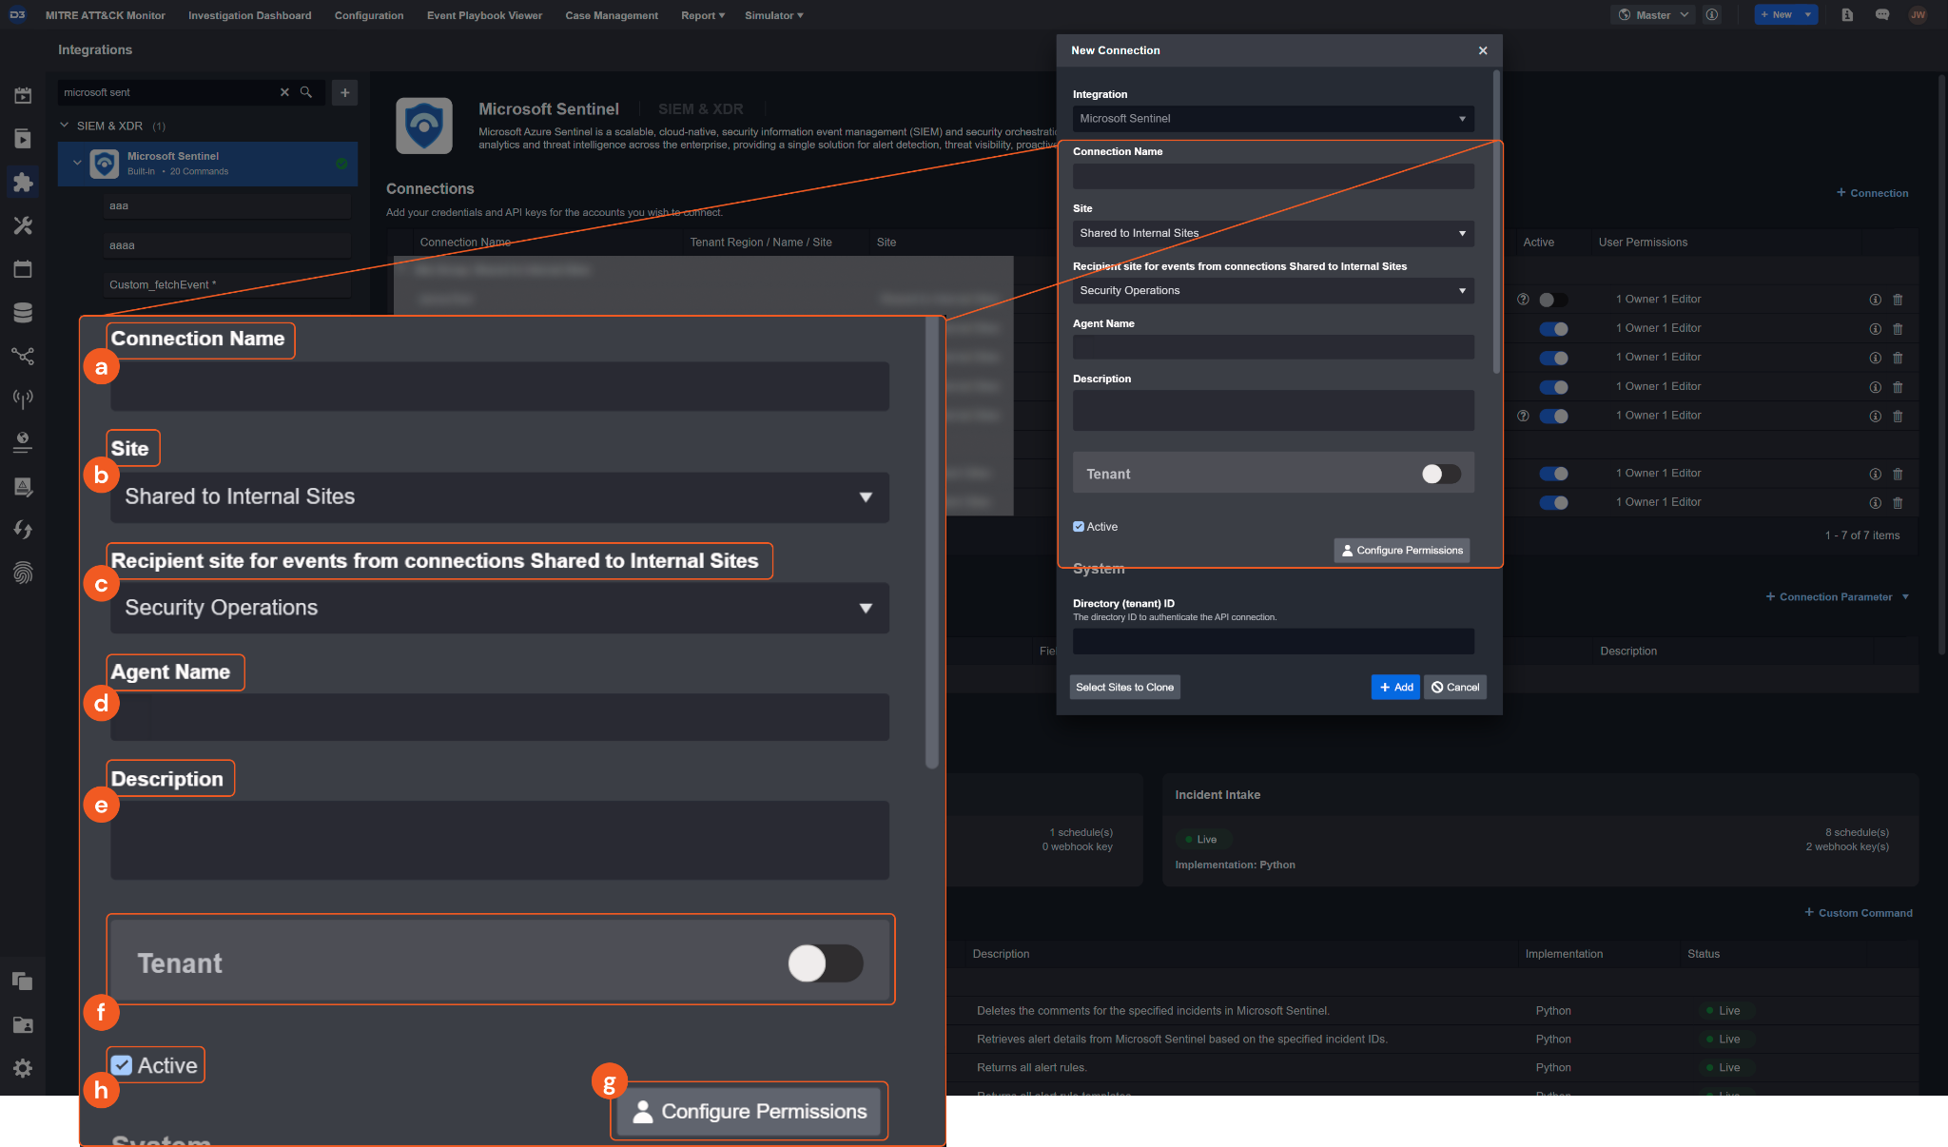Click the Configure Permissions button
Viewport: 1948px width, 1147px height.
click(1401, 551)
